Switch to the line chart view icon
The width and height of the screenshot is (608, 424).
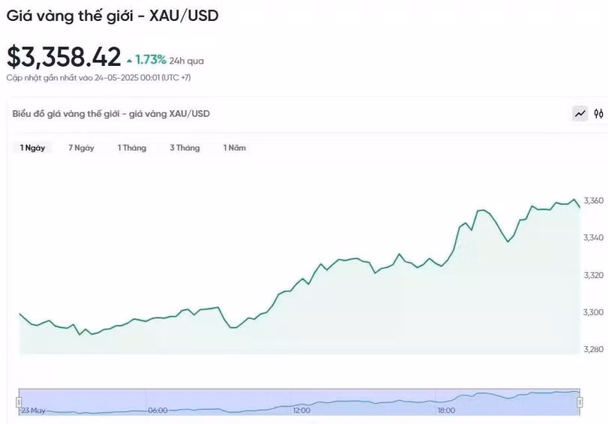pyautogui.click(x=579, y=114)
